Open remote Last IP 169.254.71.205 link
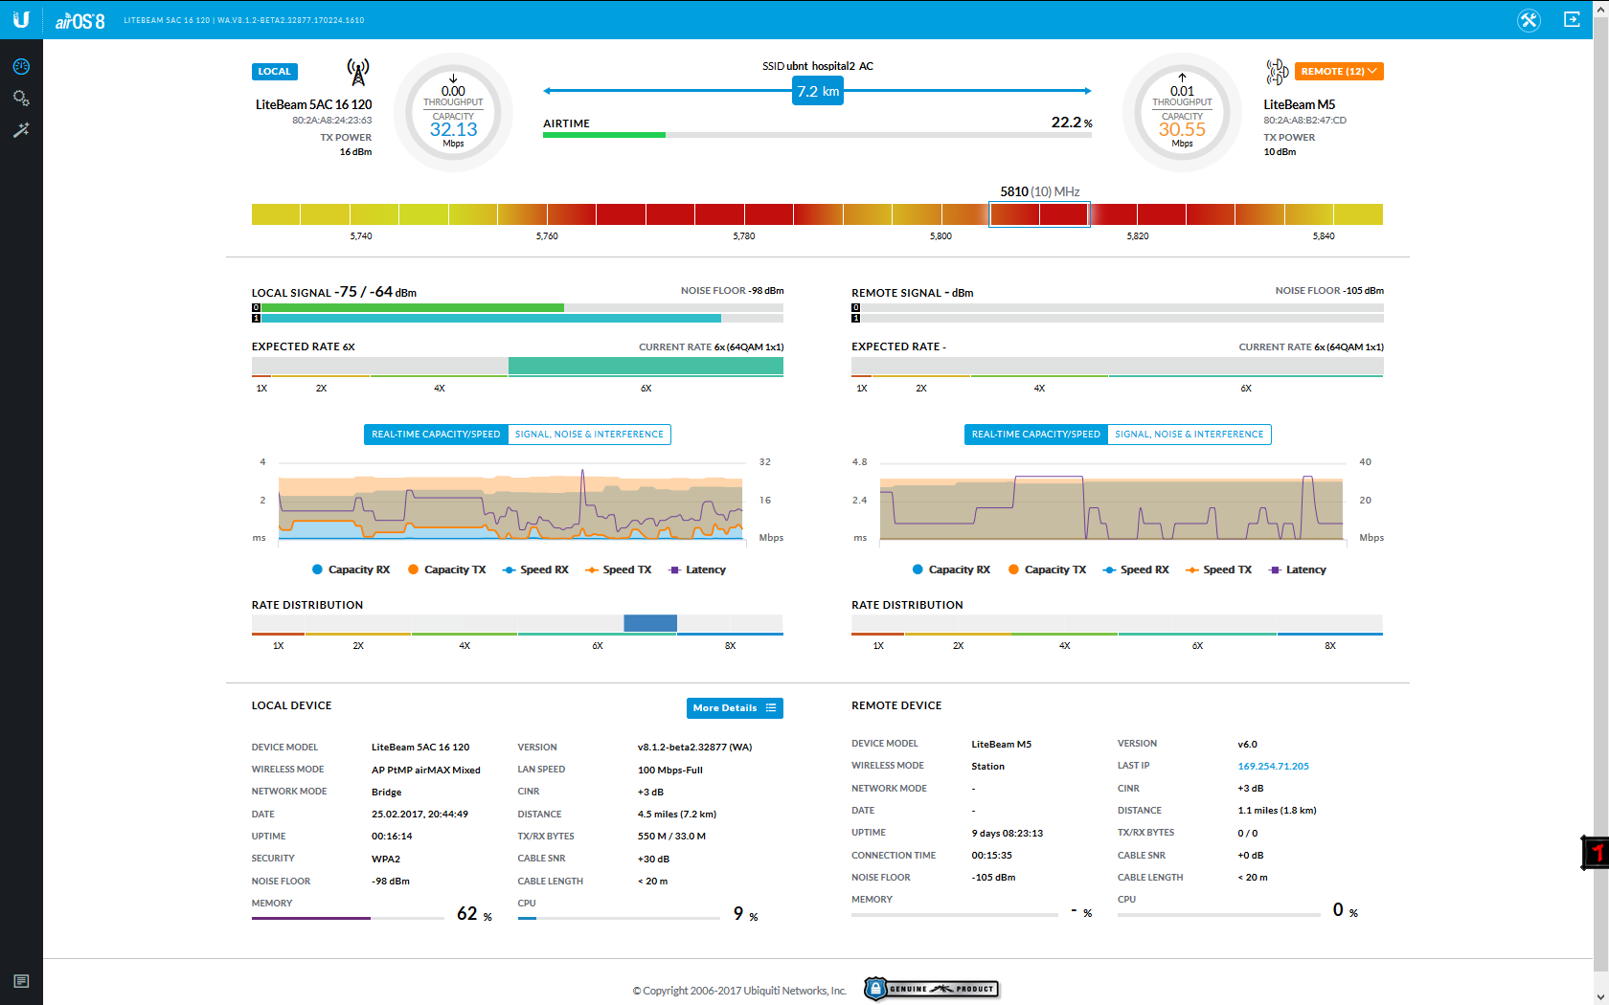The image size is (1609, 1005). pos(1273,767)
